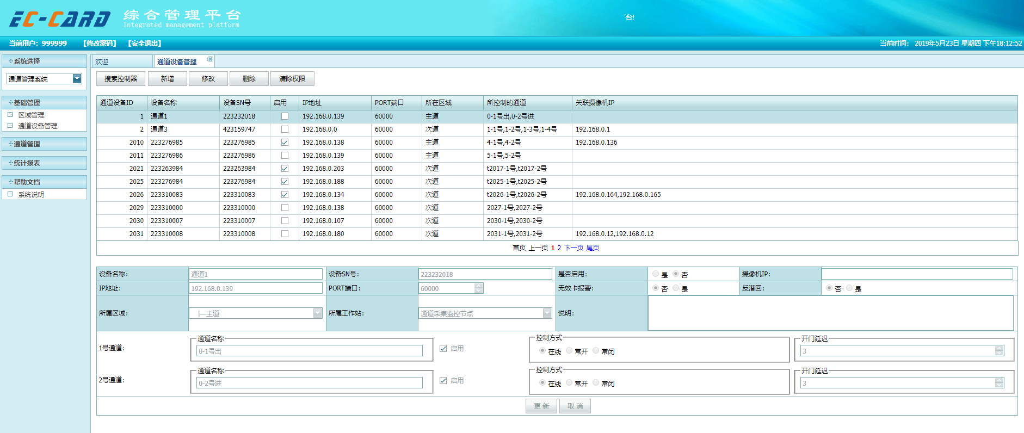Click the PORT端口 spinner arrows

click(479, 288)
